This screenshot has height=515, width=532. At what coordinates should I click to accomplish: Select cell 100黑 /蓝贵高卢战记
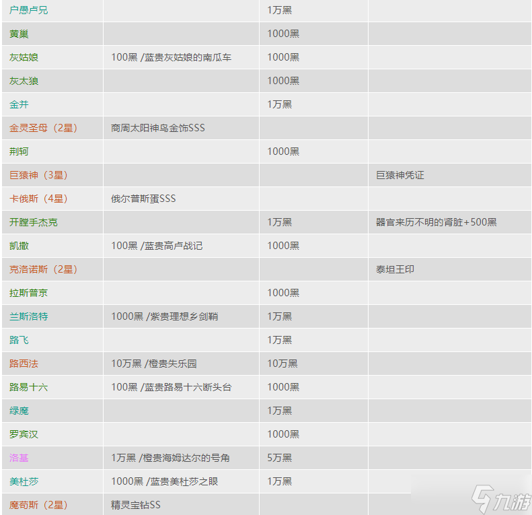click(x=157, y=246)
